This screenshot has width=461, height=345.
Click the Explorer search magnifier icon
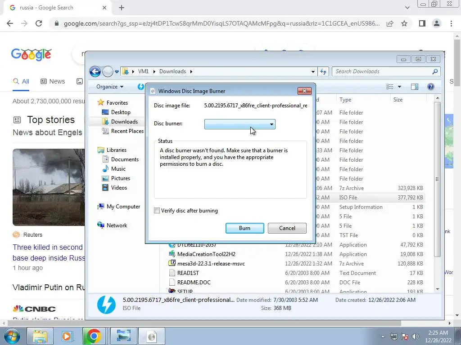[x=435, y=71]
